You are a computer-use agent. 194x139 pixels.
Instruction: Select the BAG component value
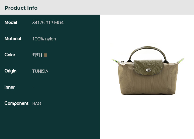(37, 103)
